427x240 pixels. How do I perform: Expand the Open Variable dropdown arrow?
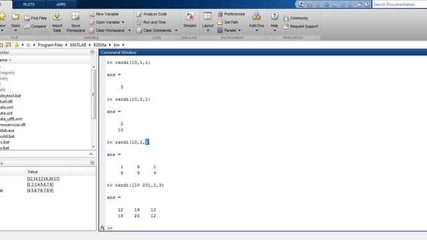pyautogui.click(x=123, y=22)
